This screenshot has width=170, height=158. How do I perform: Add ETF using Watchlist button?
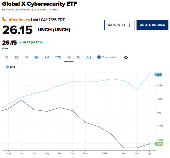point(119,25)
